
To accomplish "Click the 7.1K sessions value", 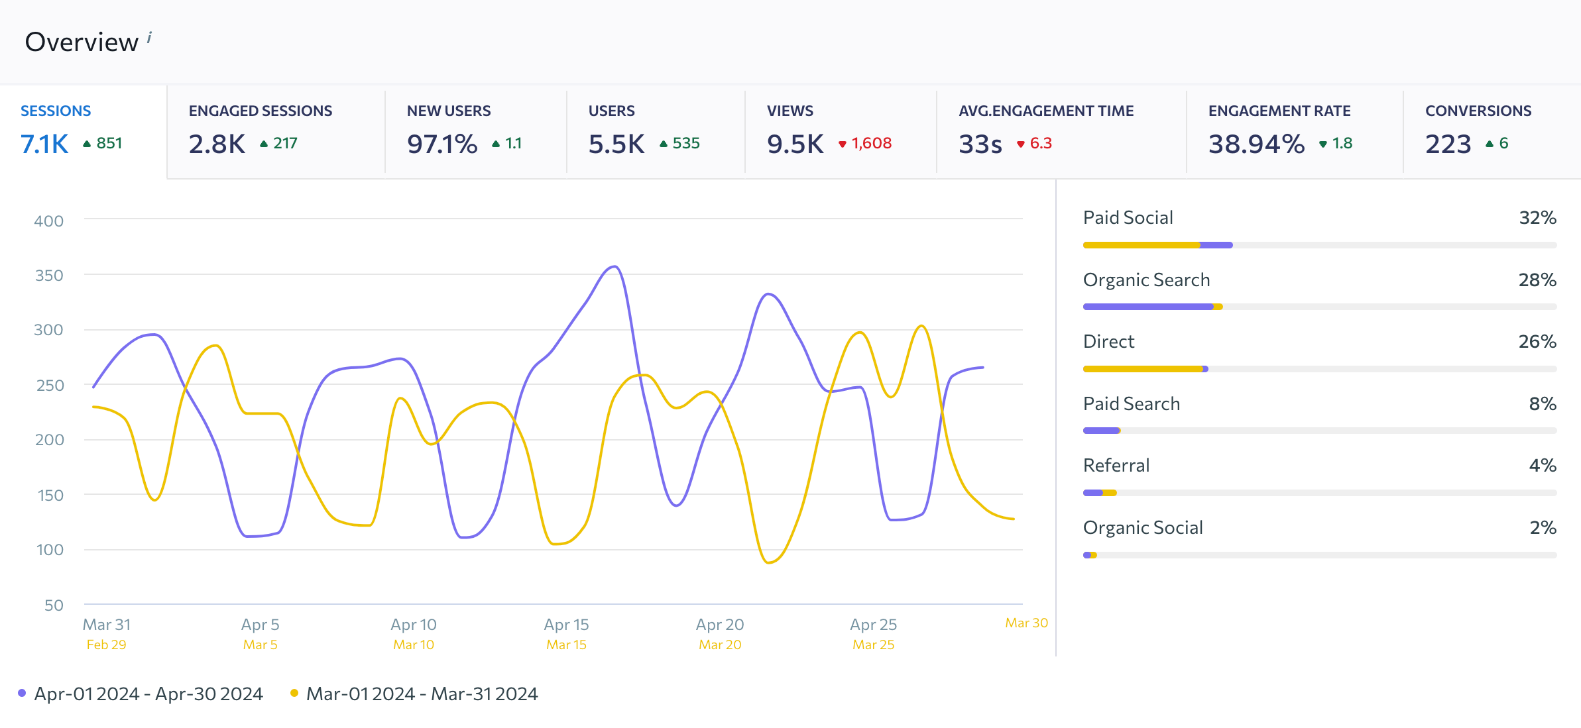I will click(x=44, y=144).
